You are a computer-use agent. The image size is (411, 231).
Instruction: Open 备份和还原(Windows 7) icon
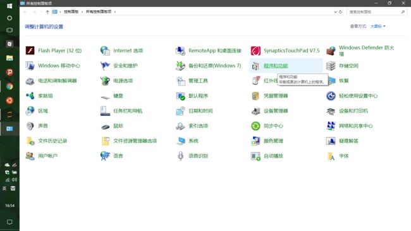pos(180,66)
